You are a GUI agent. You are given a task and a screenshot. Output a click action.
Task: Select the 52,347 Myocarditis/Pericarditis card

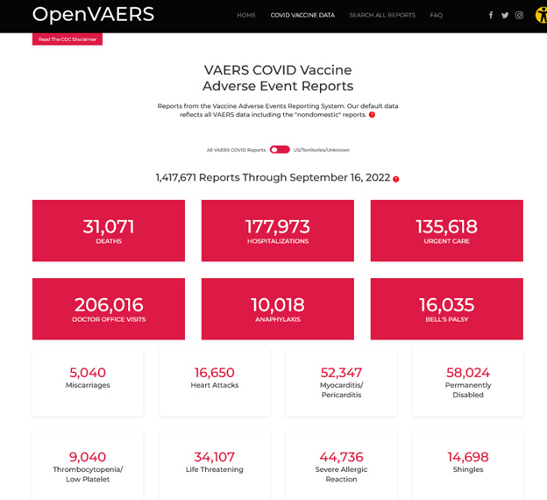(341, 382)
